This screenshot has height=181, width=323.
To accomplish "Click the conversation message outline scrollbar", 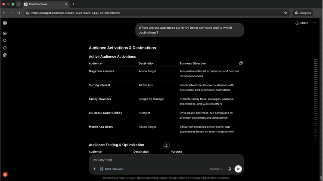I will [316, 100].
